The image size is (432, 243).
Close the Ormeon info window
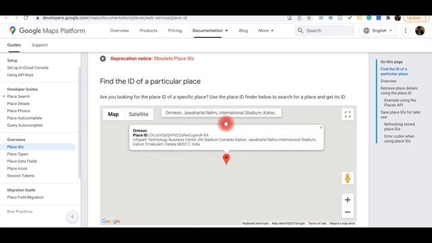321,128
